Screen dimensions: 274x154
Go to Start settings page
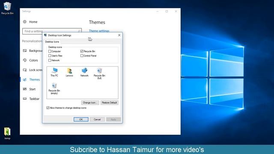coord(33,89)
